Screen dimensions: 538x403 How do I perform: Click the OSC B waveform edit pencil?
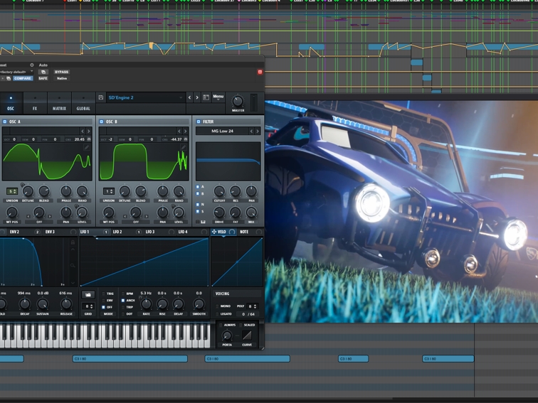[x=184, y=147]
